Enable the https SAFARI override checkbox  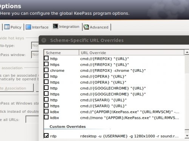[x=46, y=105]
